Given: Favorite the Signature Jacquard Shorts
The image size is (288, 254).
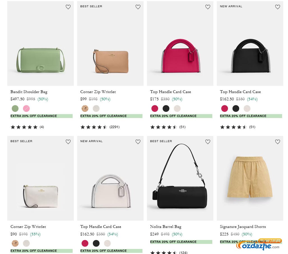Looking at the screenshot, I should pyautogui.click(x=278, y=142).
